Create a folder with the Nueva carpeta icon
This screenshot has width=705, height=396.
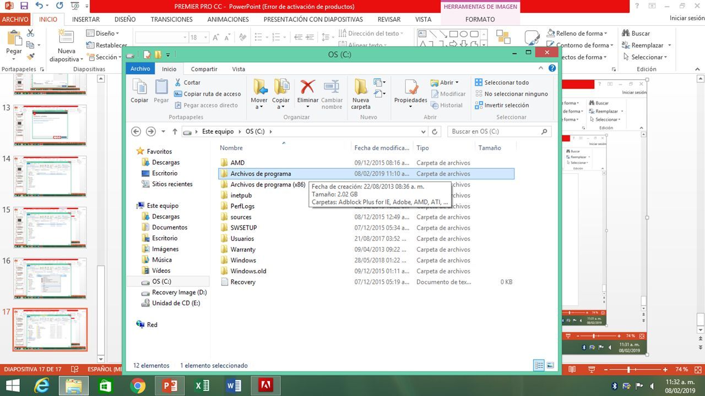[361, 86]
